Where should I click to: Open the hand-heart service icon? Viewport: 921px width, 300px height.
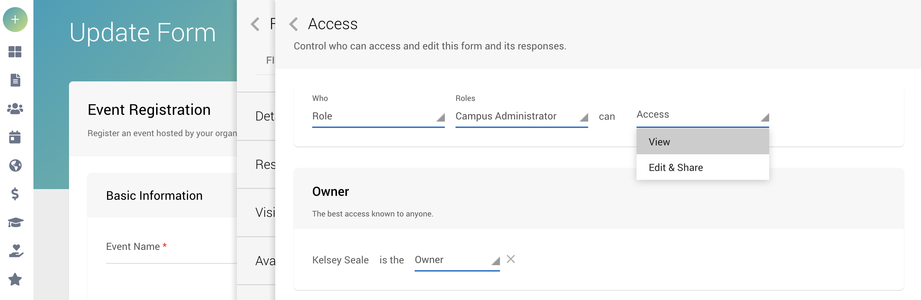coord(15,251)
